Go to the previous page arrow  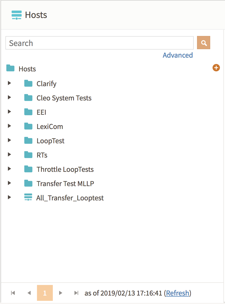[x=29, y=293]
